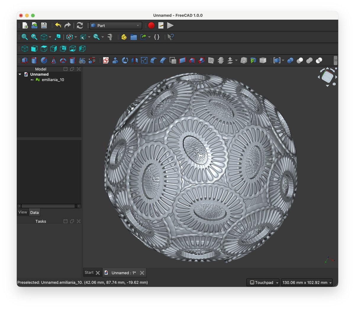This screenshot has height=309, width=355.
Task: Switch to the Left view
Action: [82, 49]
